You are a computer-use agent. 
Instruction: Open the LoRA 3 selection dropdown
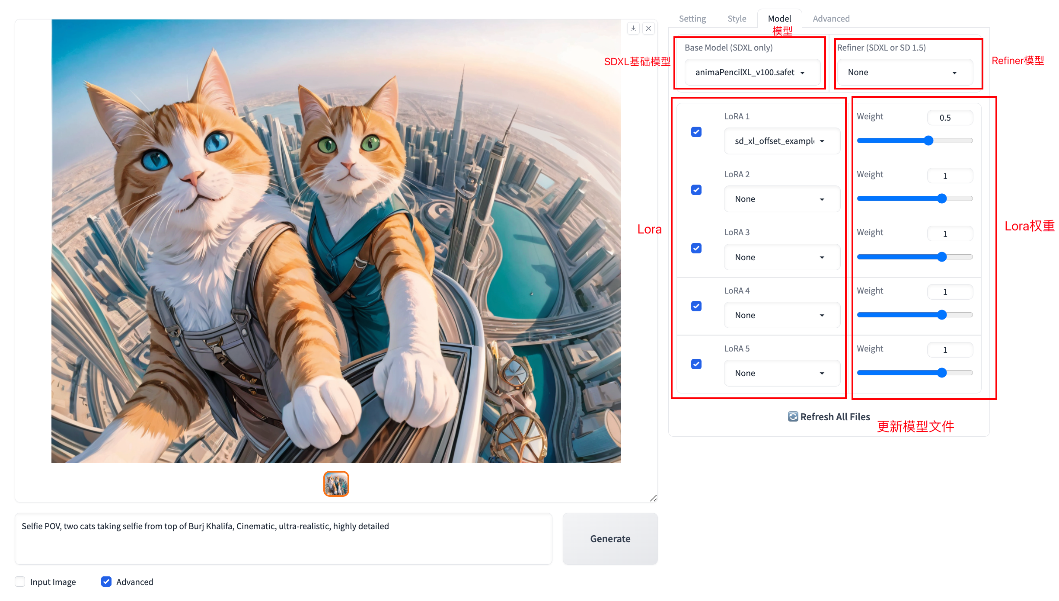coord(781,257)
